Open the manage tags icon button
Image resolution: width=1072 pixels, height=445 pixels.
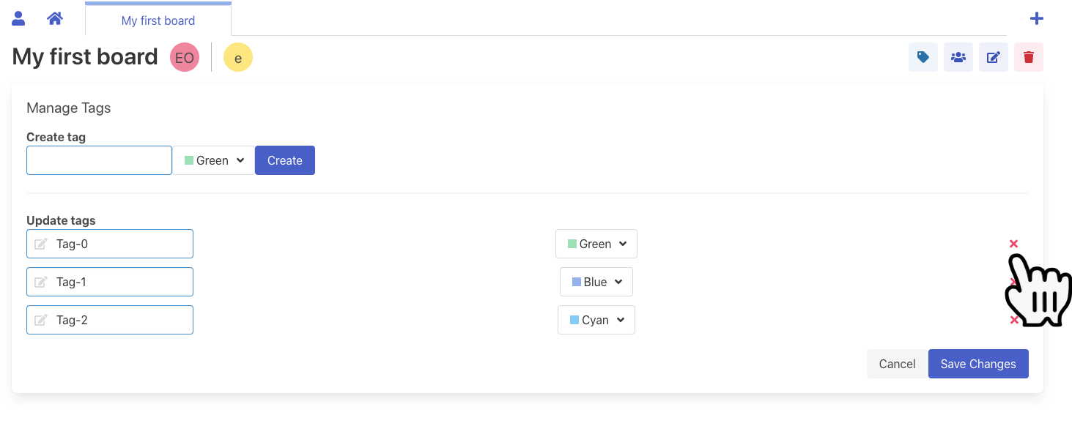pyautogui.click(x=923, y=57)
